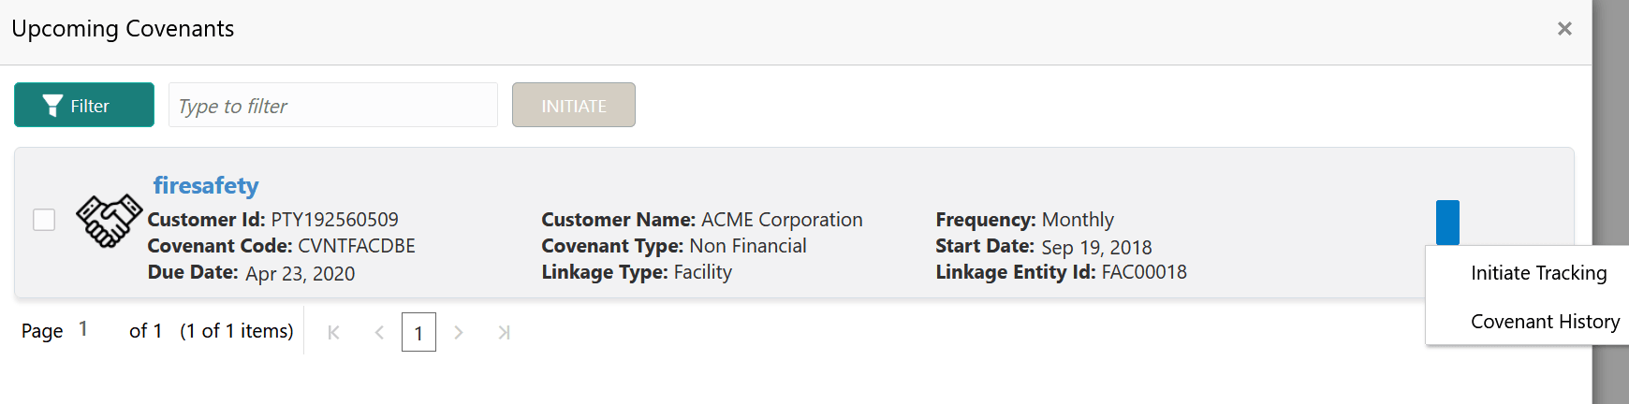The height and width of the screenshot is (404, 1629).
Task: Go to last page arrow
Action: [504, 332]
